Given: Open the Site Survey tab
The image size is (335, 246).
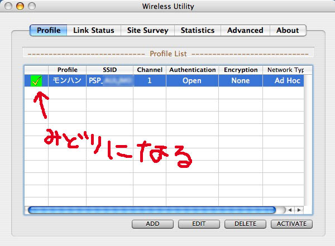Looking at the screenshot, I should click(147, 31).
